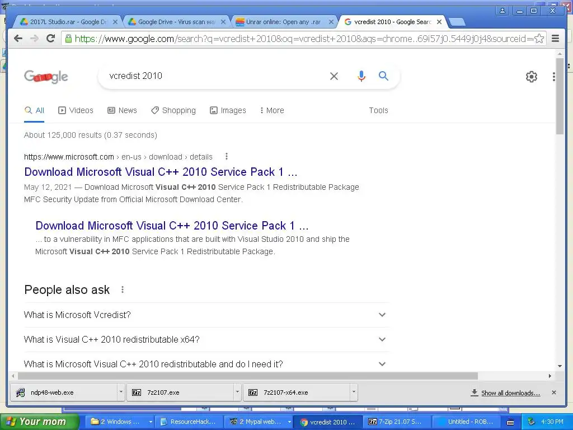The width and height of the screenshot is (573, 430).
Task: Open the Your mom Start button
Action: click(40, 422)
